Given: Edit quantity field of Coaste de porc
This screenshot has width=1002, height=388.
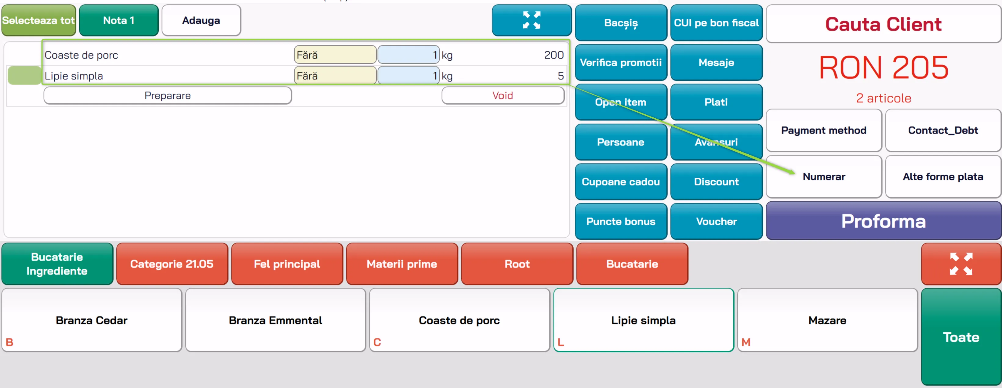Looking at the screenshot, I should click(408, 55).
